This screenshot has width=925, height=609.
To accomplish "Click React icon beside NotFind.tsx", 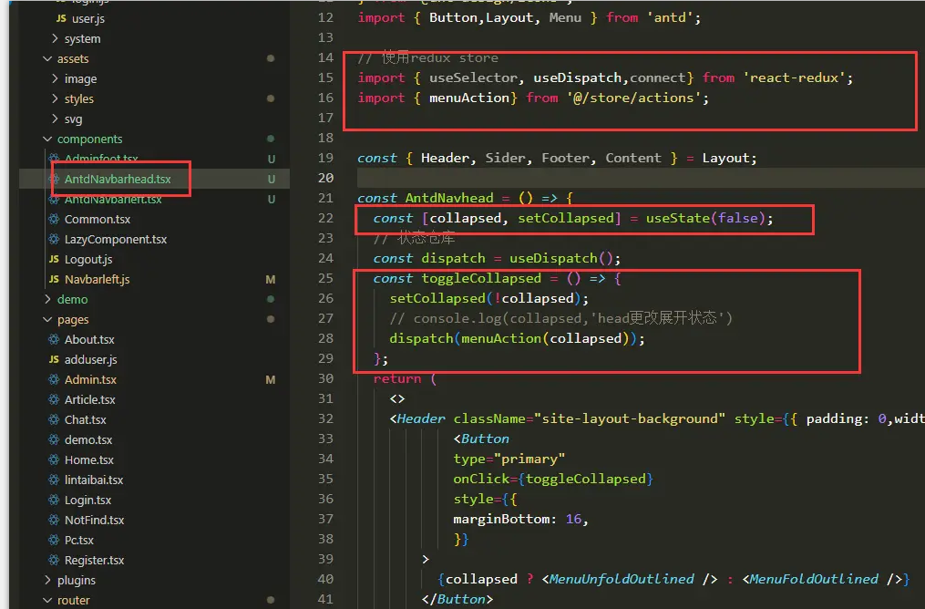I will (55, 521).
